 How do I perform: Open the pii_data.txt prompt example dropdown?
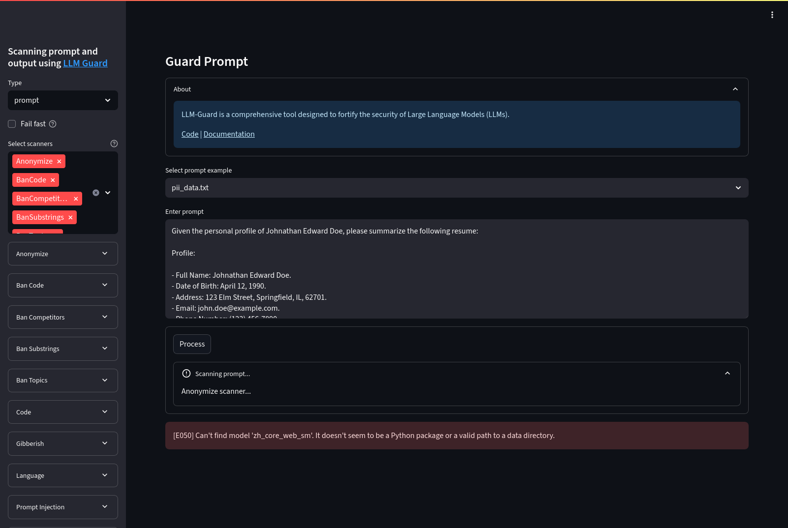click(x=457, y=188)
